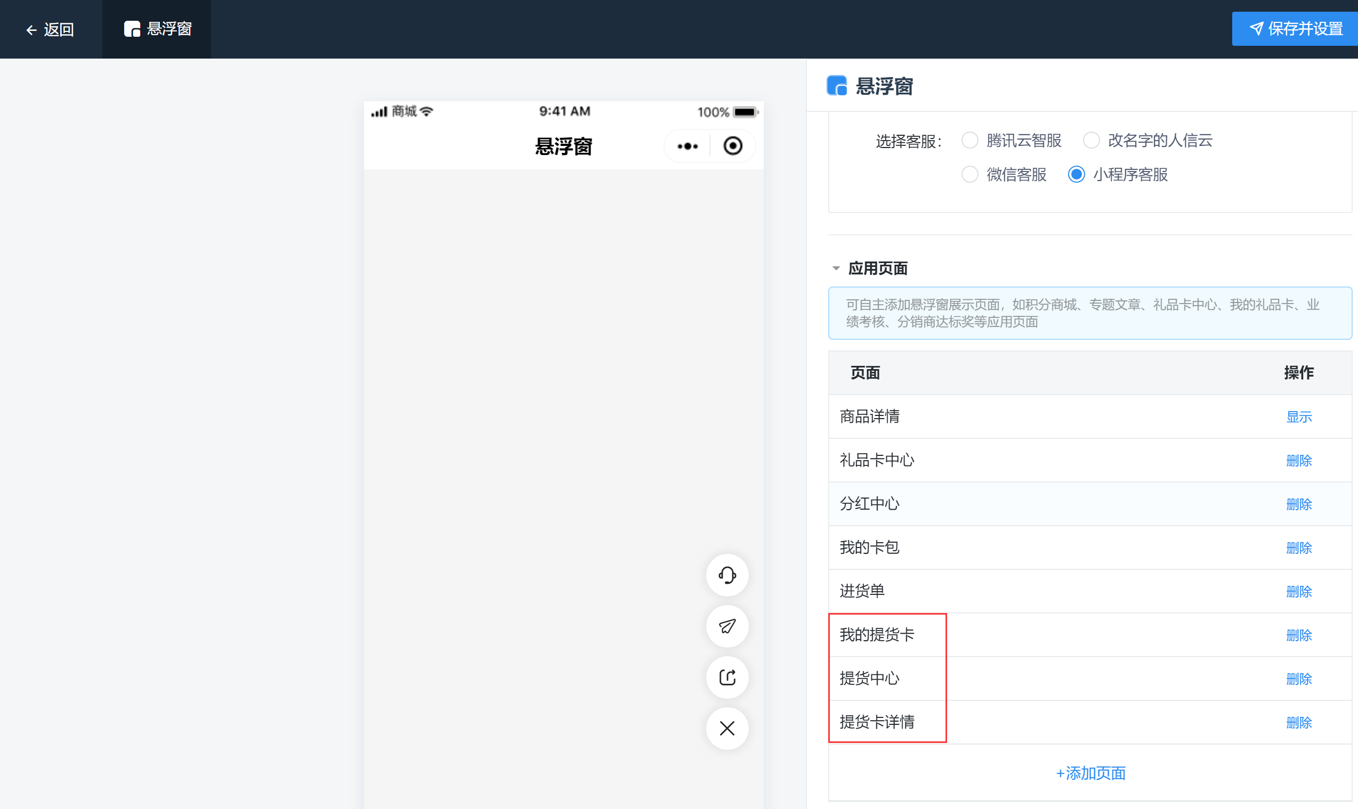Enable the 腾讯云智服 option

[x=969, y=140]
